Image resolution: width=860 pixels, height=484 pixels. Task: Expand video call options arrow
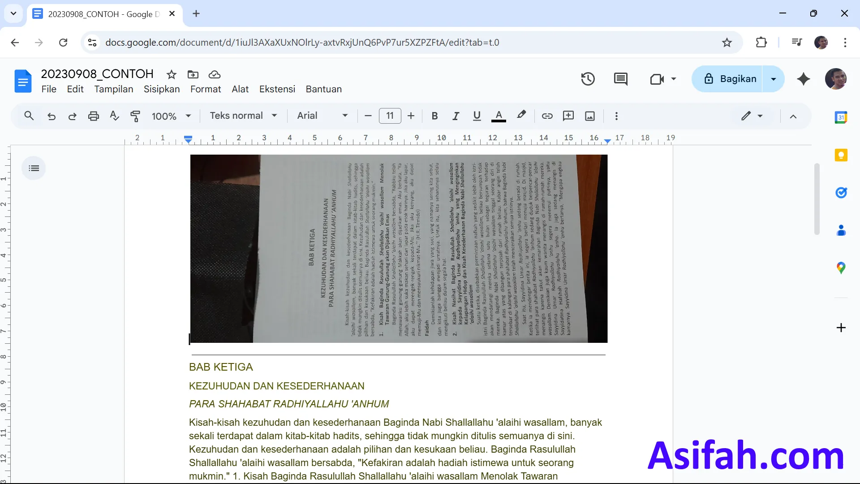(x=673, y=79)
